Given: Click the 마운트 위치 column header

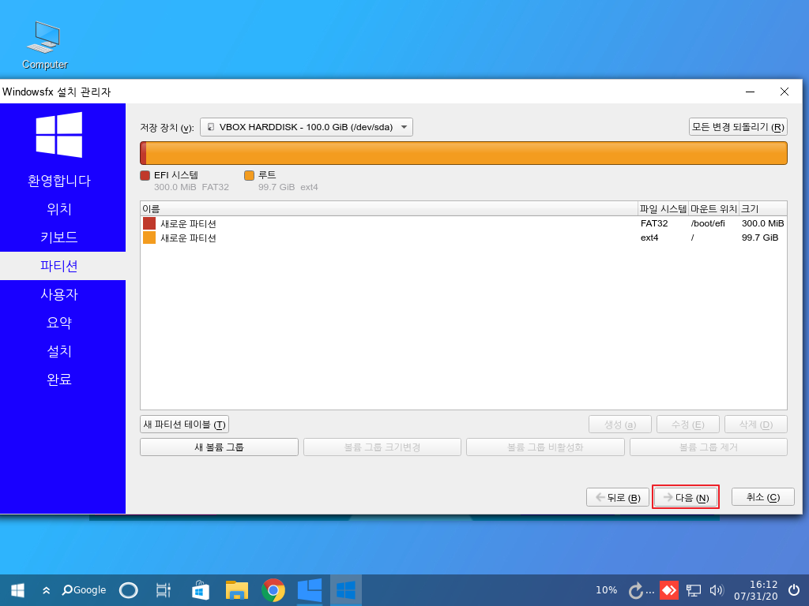Looking at the screenshot, I should click(713, 208).
